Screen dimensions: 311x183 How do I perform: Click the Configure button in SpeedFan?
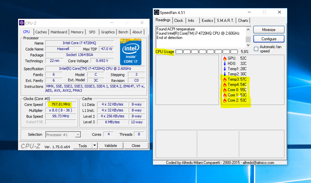click(269, 39)
